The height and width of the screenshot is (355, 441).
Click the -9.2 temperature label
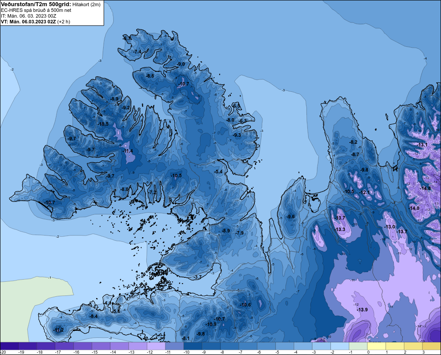pyautogui.click(x=126, y=108)
